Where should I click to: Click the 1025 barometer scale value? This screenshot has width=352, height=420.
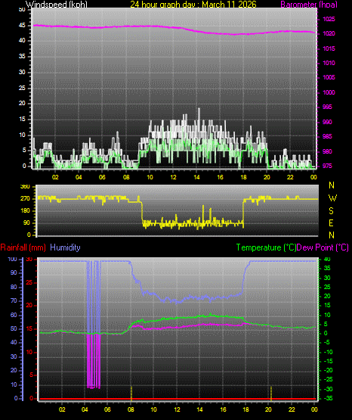pyautogui.click(x=329, y=19)
